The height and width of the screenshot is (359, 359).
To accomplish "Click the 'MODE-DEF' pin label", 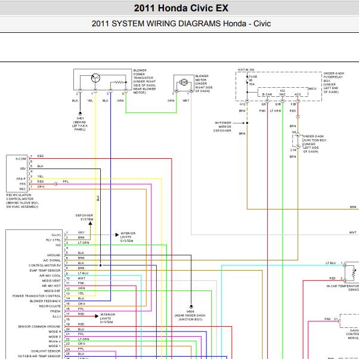I will 52,291.
